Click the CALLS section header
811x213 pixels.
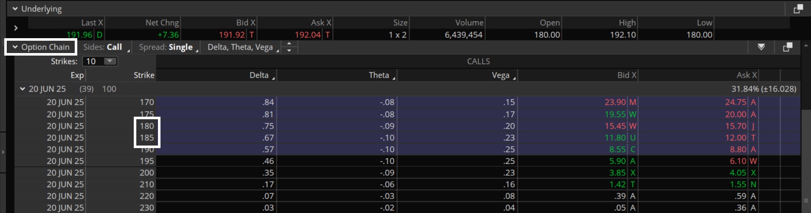click(x=479, y=62)
